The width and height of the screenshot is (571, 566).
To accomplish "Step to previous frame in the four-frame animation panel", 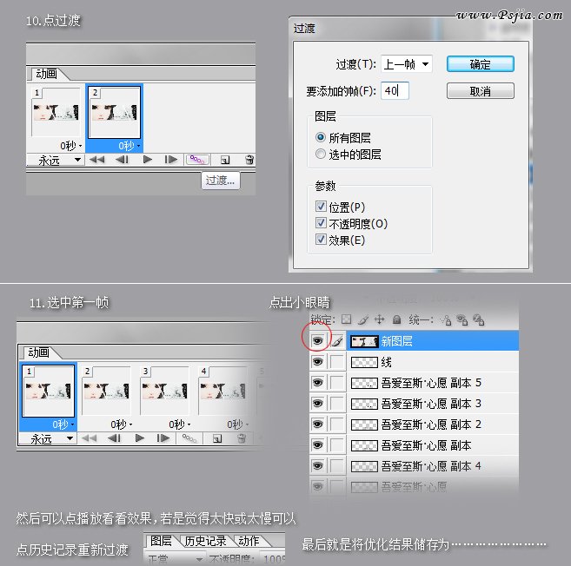I will pyautogui.click(x=114, y=438).
